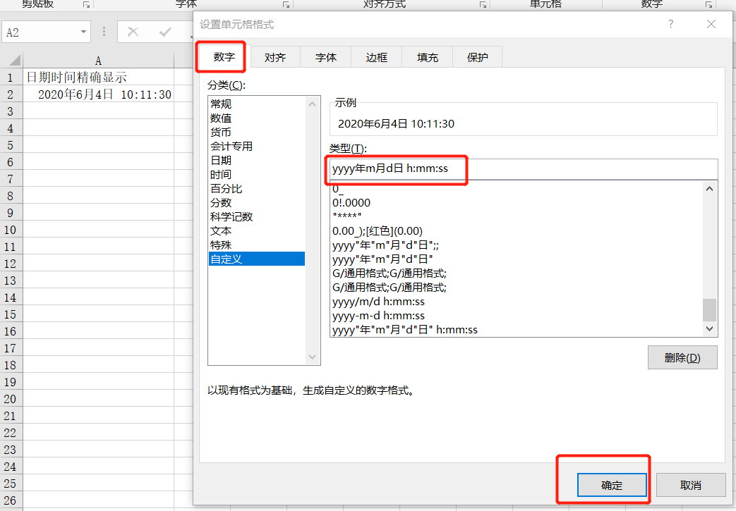Select row 20 header
This screenshot has width=736, height=511.
point(11,399)
